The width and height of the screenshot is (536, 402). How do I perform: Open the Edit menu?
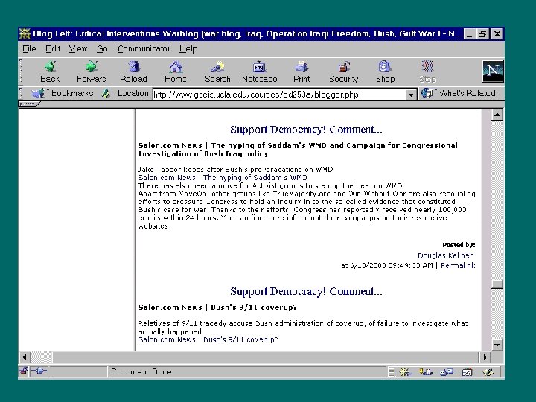[53, 49]
